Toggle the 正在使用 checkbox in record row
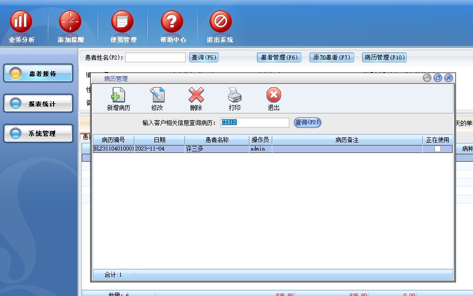 (437, 149)
